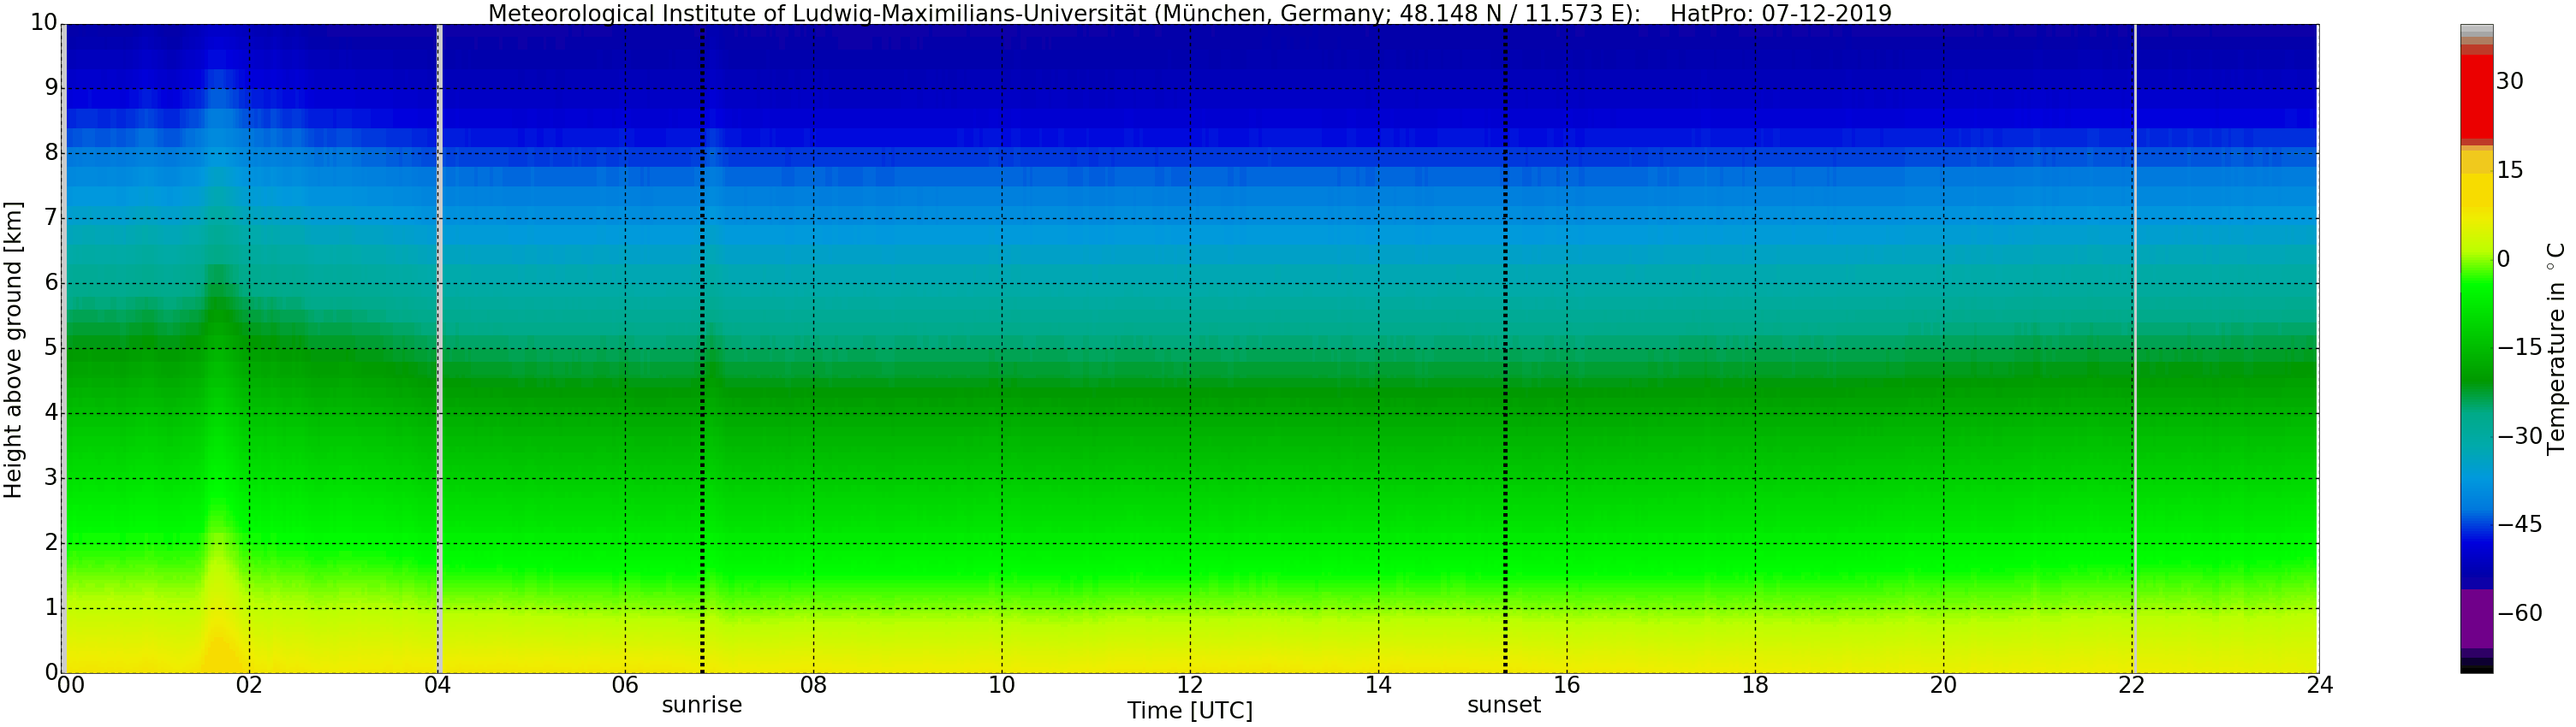Viewport: 2576px width, 727px height.
Task: Click the gray vertical line near 22 UTC
Action: pyautogui.click(x=2134, y=350)
